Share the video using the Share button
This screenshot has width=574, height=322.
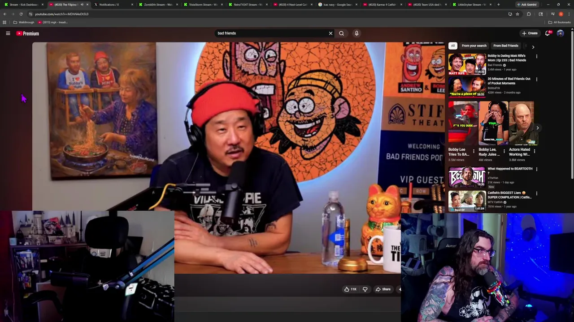(383, 289)
